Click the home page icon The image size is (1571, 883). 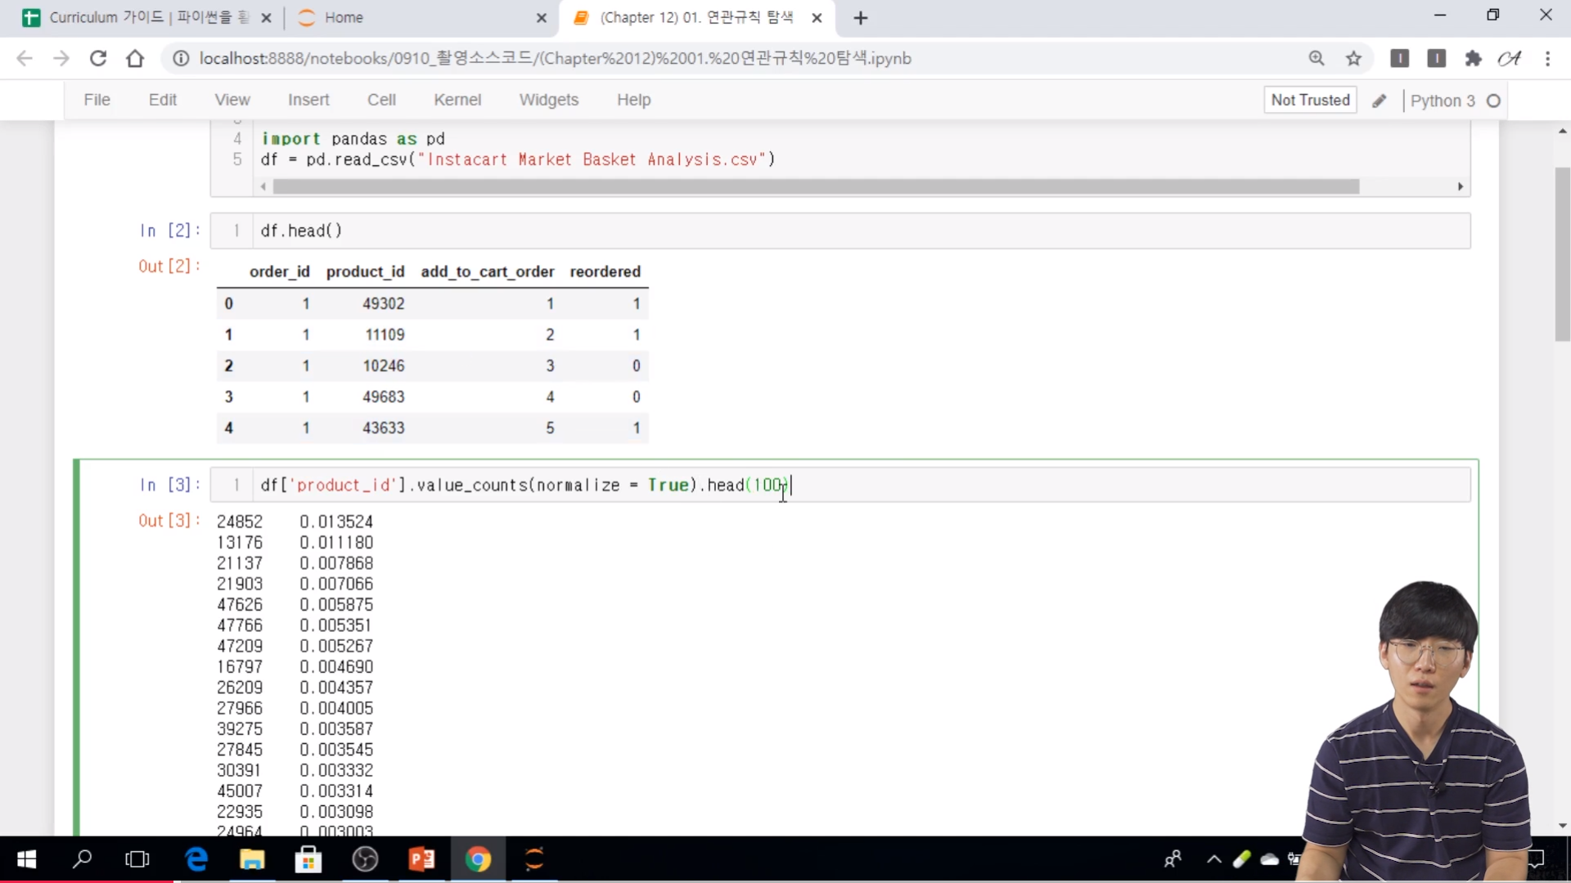tap(135, 58)
